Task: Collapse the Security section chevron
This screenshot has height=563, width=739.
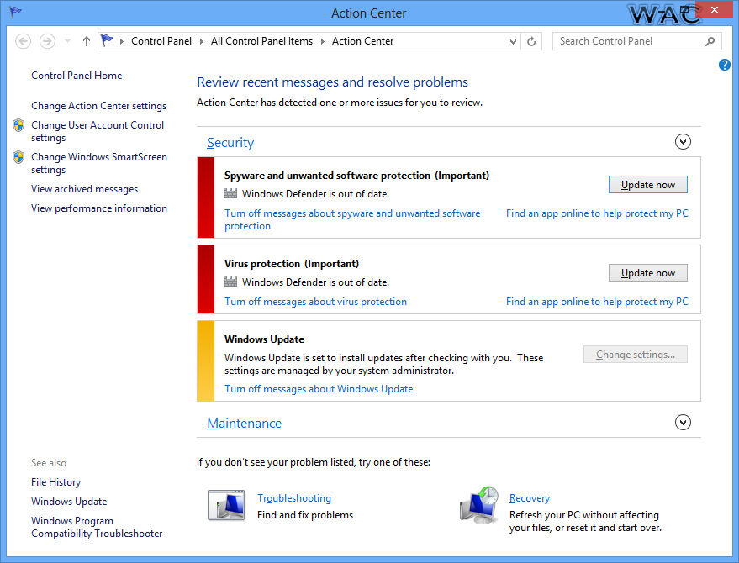Action: click(683, 142)
